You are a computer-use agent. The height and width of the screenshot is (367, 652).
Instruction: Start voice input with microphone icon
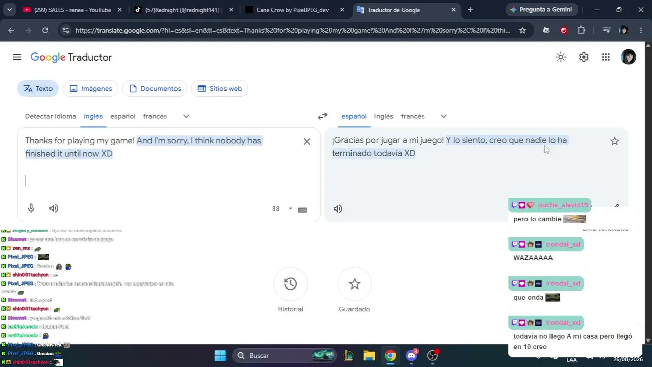coord(31,208)
